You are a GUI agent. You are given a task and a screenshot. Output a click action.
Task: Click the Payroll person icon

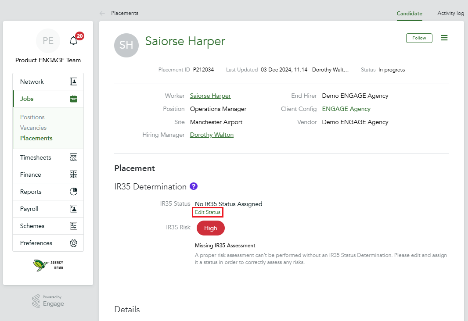coord(73,209)
